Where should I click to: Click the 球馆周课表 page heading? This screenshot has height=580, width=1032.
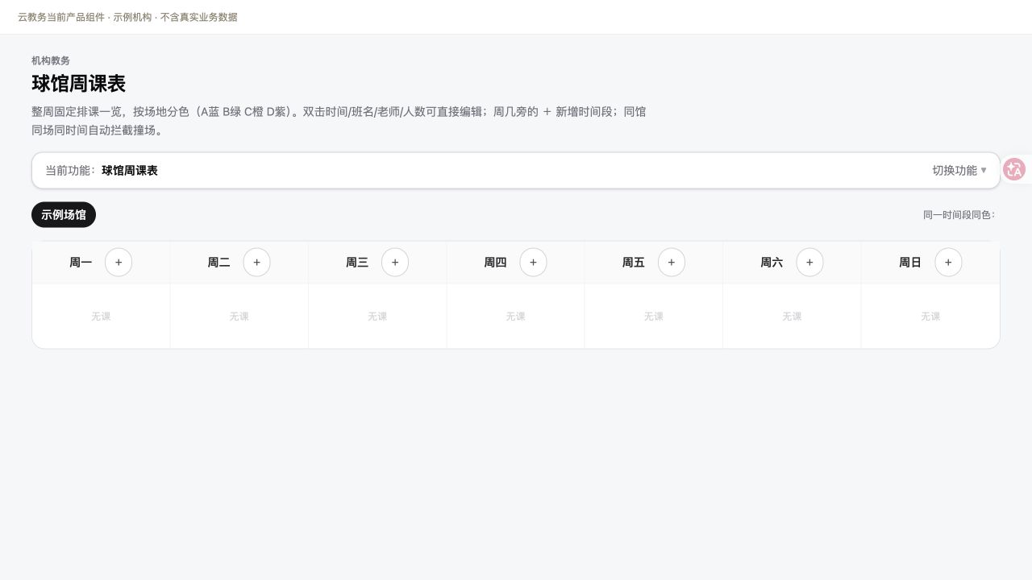78,84
